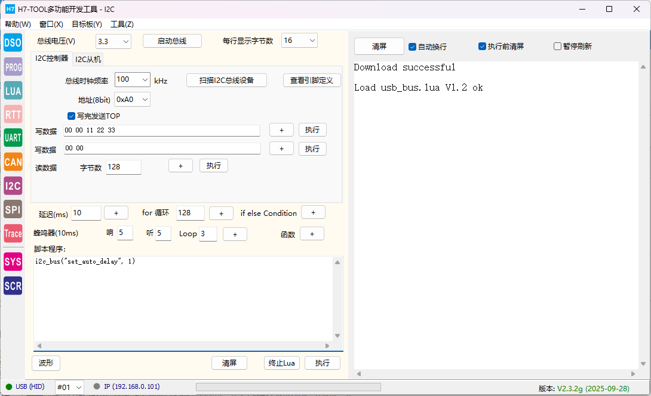This screenshot has width=651, height=396.
Task: Select the CAN bus icon
Action: [13, 162]
